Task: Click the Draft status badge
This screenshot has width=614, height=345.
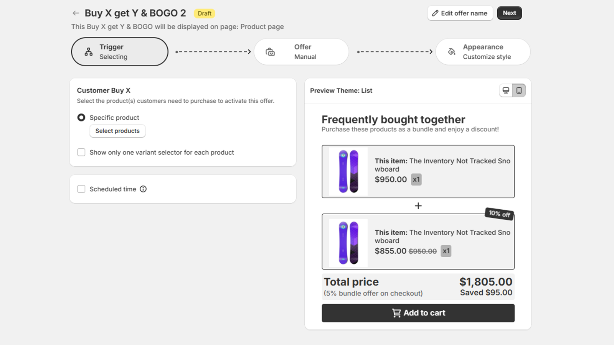Action: point(205,13)
